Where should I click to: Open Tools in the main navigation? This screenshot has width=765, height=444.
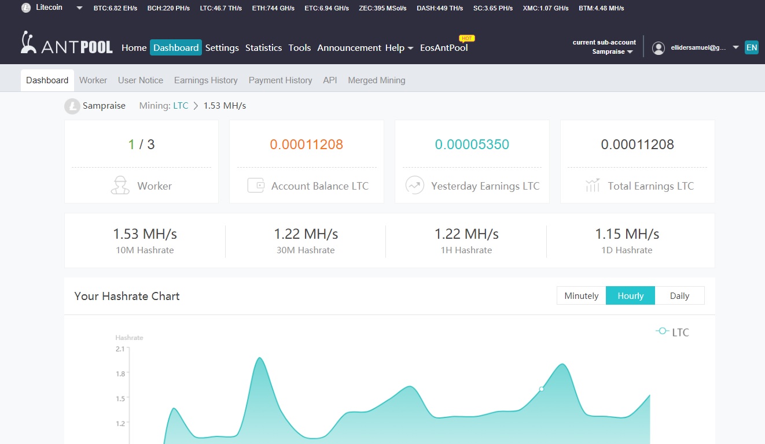(300, 48)
